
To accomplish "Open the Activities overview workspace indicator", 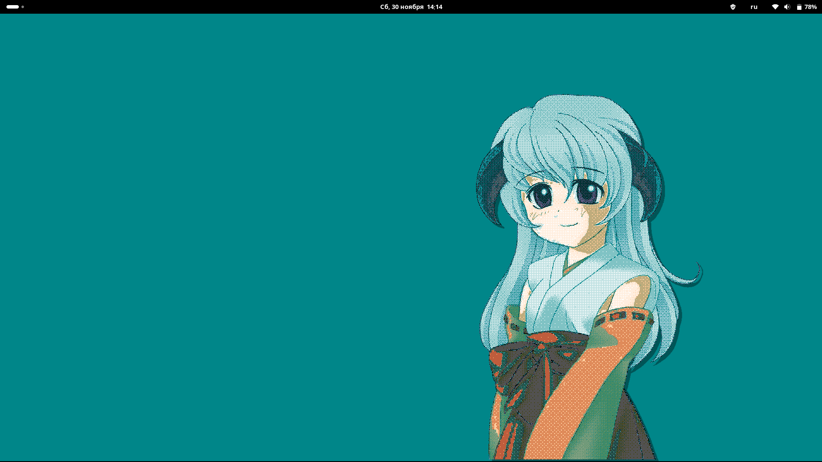I will (x=15, y=7).
